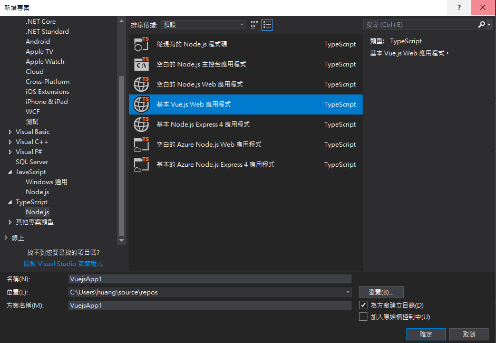Expand the Visual Basic node
The image size is (496, 343).
[x=10, y=132]
